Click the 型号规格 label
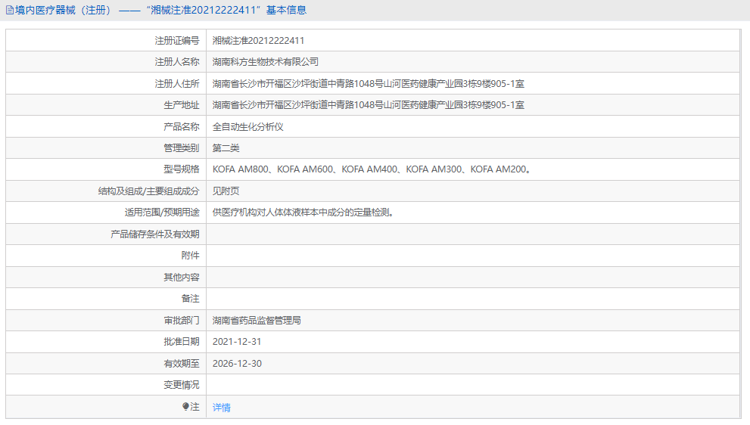Image resolution: width=750 pixels, height=425 pixels. click(182, 169)
